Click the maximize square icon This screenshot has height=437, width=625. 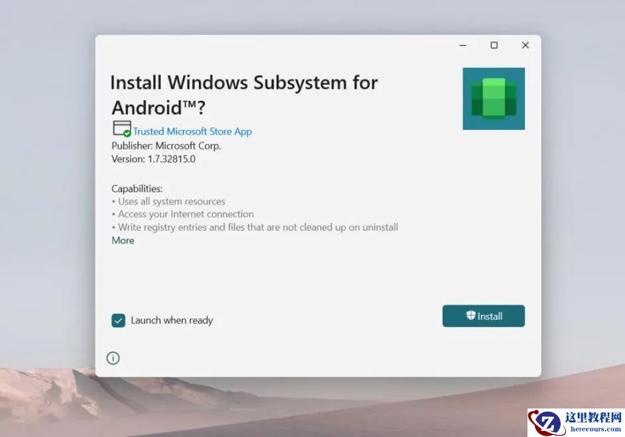click(494, 45)
